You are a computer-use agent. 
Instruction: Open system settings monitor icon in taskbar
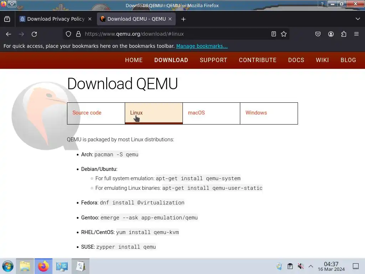pyautogui.click(x=62, y=266)
